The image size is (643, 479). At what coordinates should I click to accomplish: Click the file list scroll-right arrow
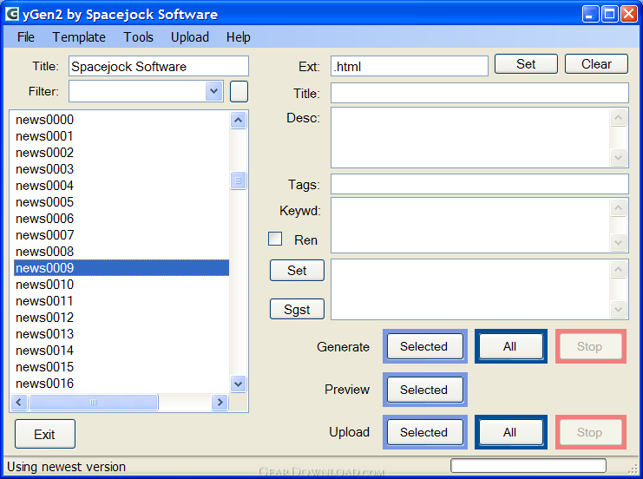220,403
